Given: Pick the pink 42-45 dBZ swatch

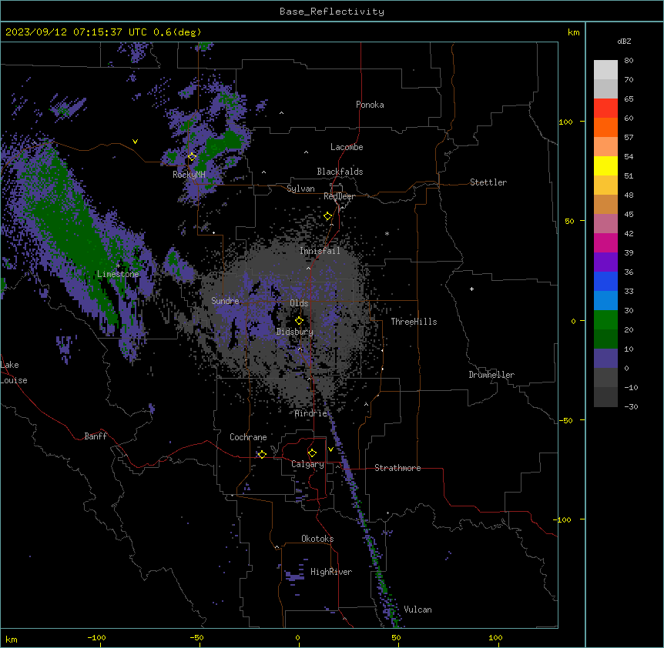Looking at the screenshot, I should (605, 223).
